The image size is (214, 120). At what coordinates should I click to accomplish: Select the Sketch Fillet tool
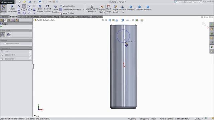pos(29,13)
